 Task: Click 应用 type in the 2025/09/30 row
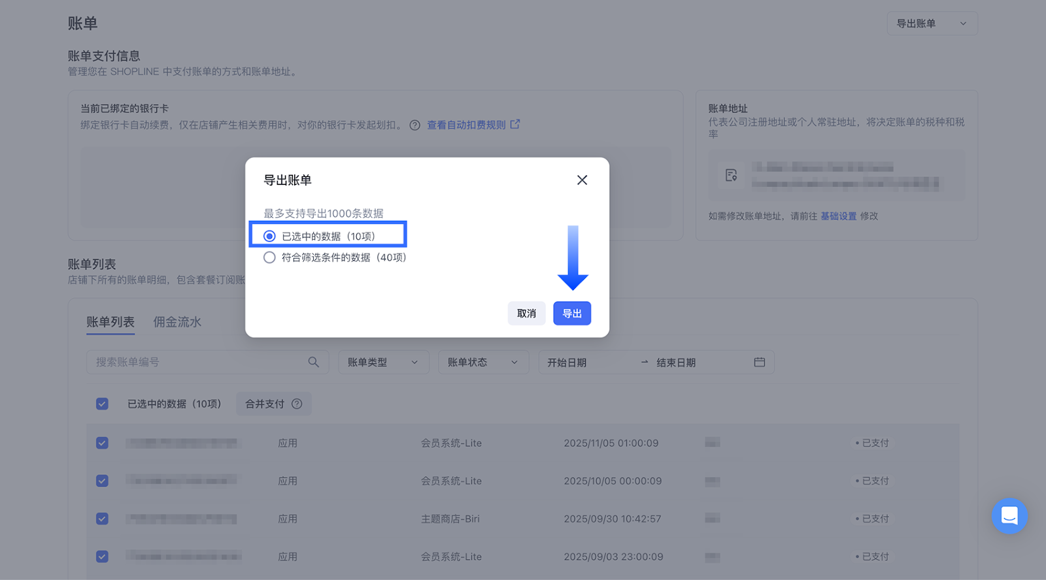(x=288, y=519)
